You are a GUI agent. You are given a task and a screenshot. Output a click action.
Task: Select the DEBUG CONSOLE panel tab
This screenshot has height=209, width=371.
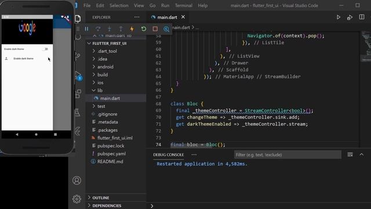click(168, 155)
